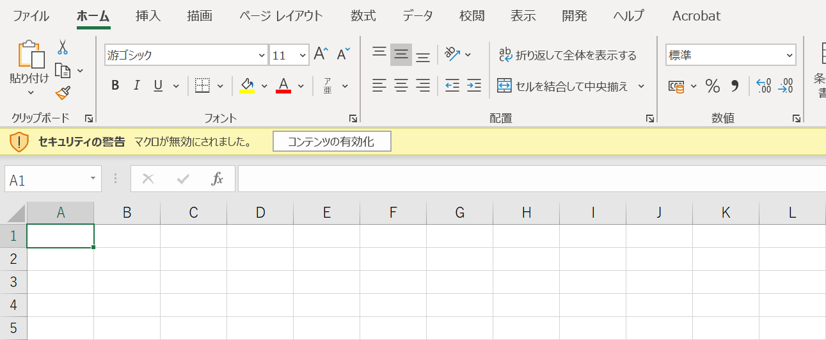
Task: Open font name dropdown 游ゴシック
Action: (262, 56)
